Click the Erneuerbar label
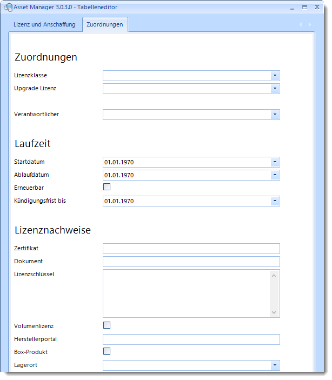The height and width of the screenshot is (380, 332). (29, 188)
